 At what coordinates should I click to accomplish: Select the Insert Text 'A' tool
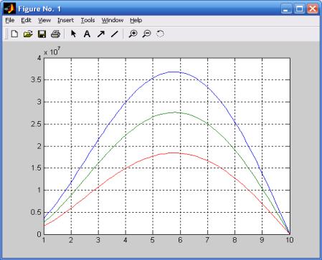87,34
